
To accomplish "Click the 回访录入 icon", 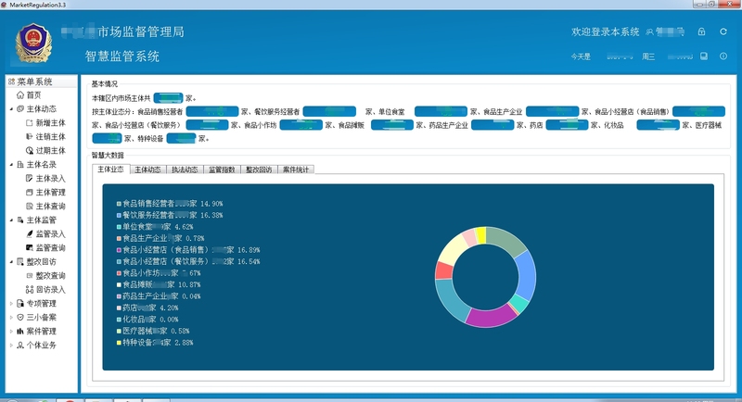I will (30, 290).
